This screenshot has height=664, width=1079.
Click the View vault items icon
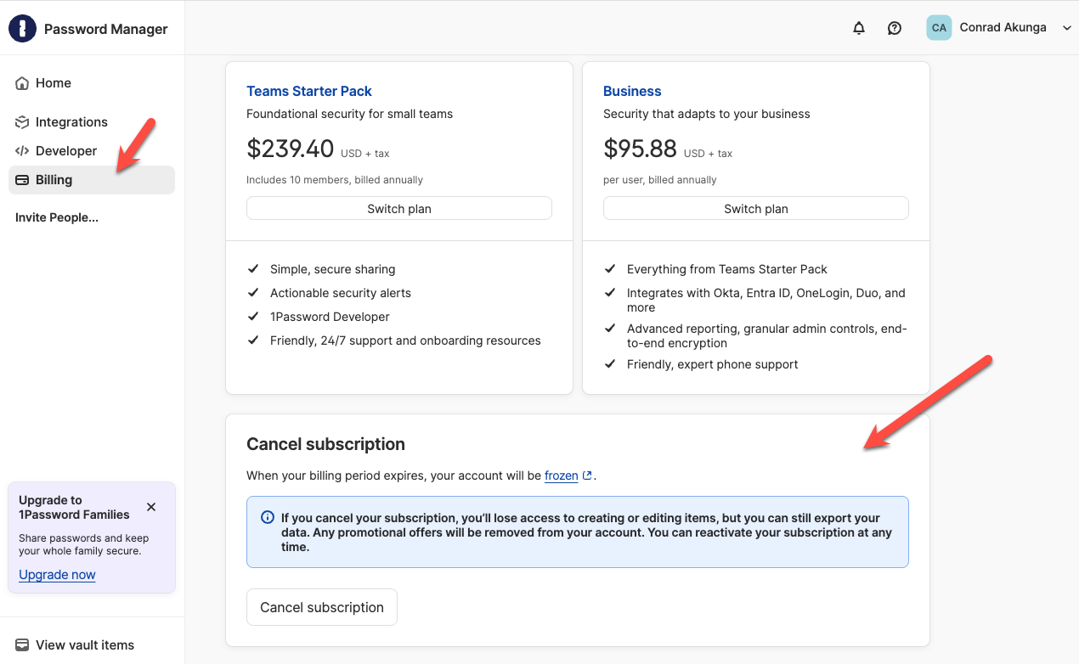point(22,645)
